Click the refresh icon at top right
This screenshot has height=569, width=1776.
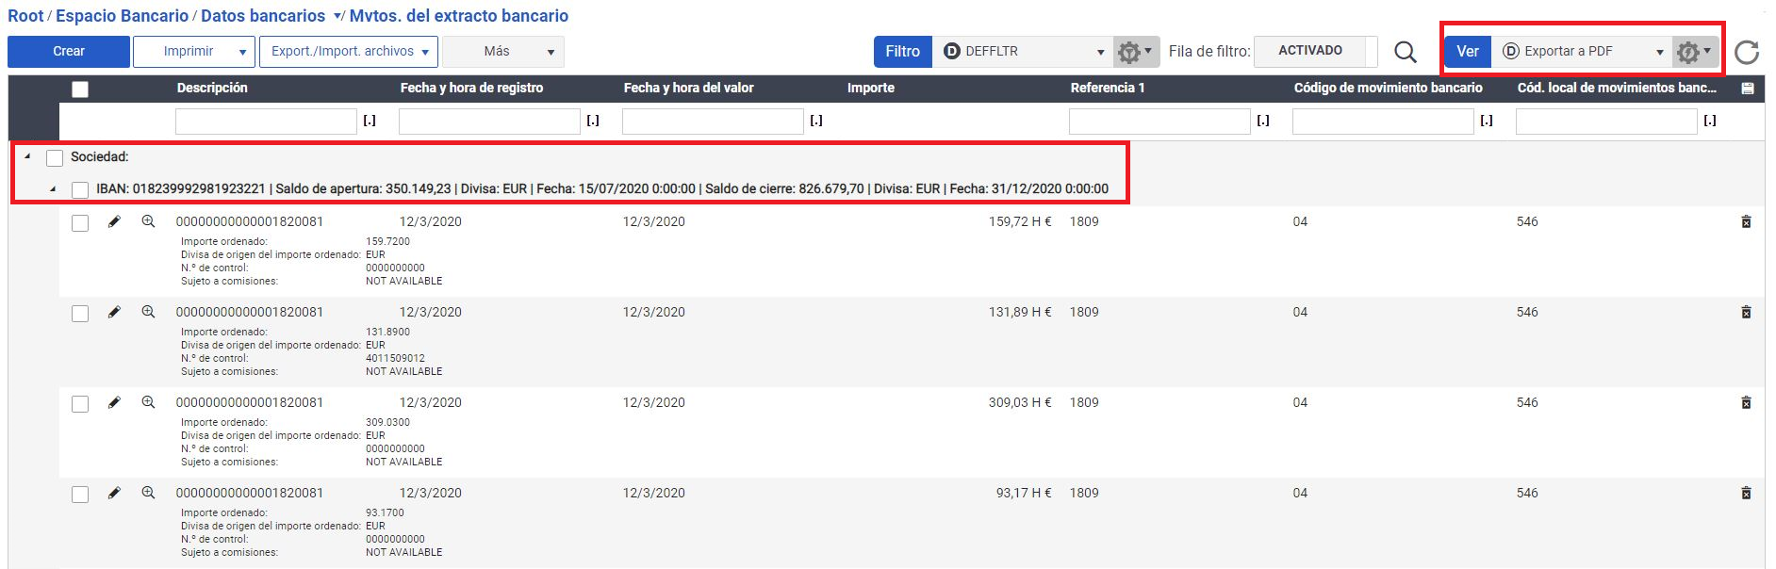point(1747,52)
